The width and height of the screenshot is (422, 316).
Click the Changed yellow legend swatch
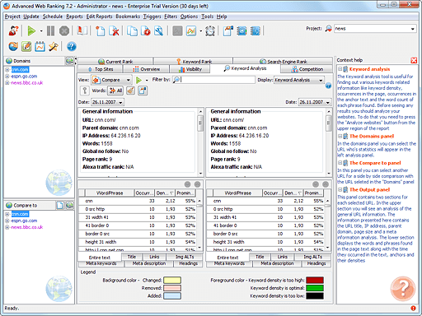pyautogui.click(x=172, y=280)
